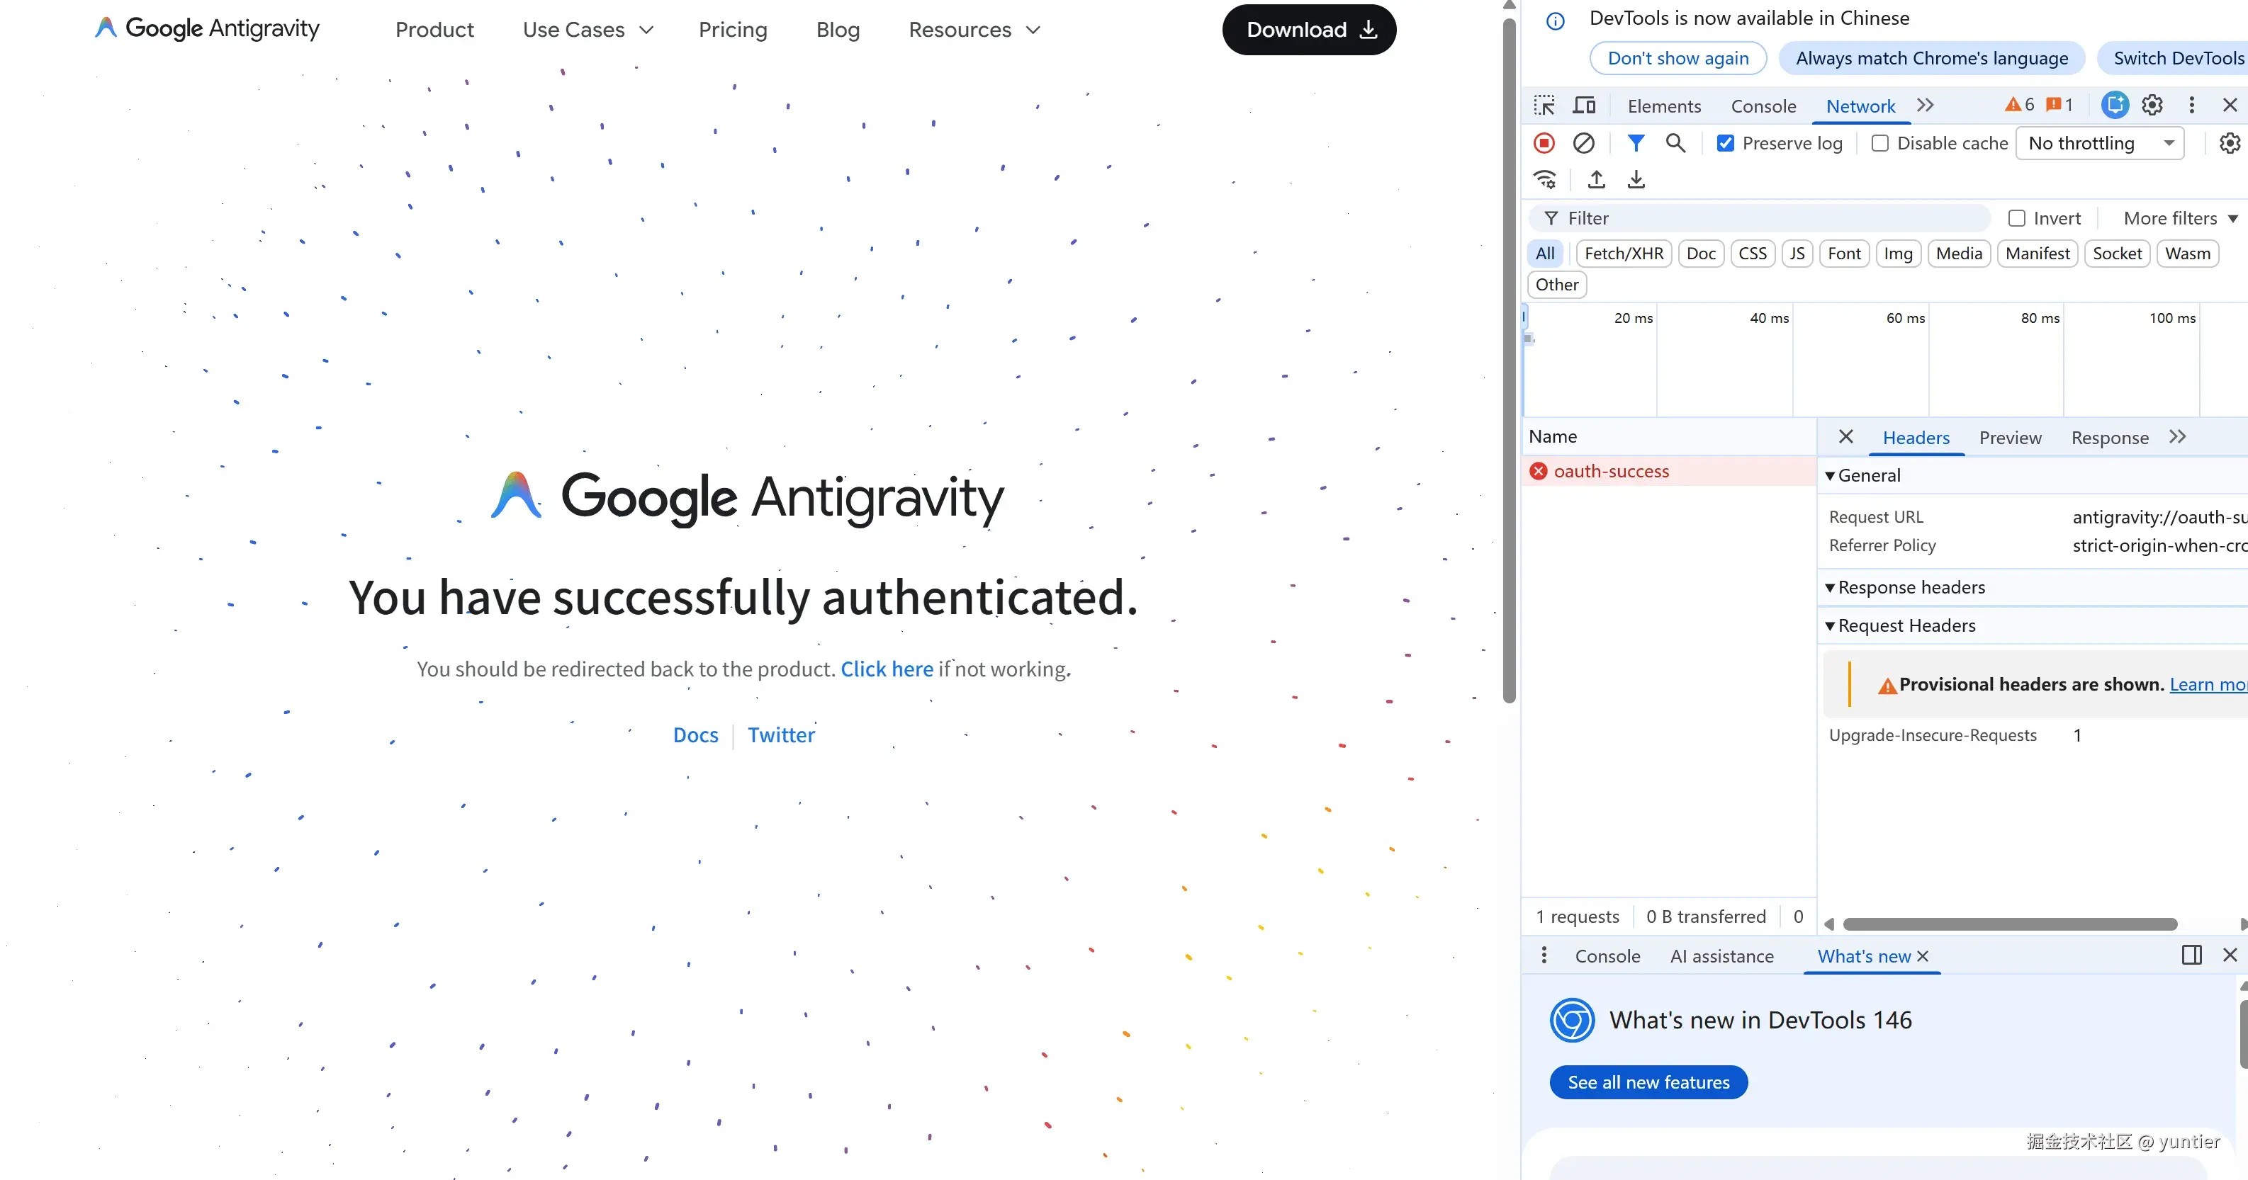The image size is (2248, 1180).
Task: Uncheck Preserve log
Action: (x=1726, y=142)
